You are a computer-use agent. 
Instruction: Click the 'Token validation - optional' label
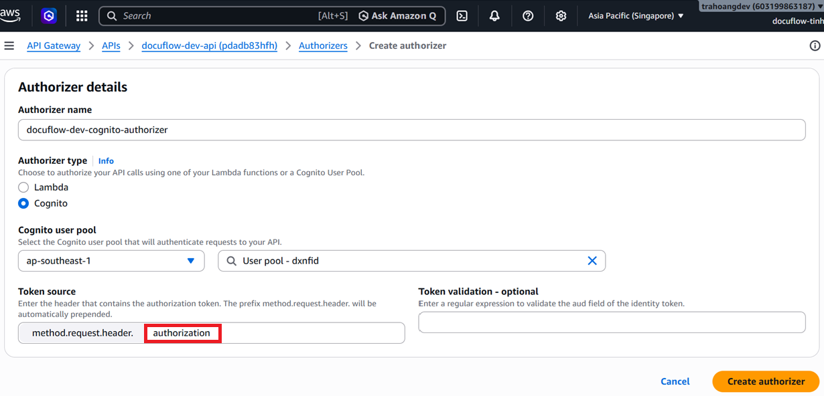point(478,292)
